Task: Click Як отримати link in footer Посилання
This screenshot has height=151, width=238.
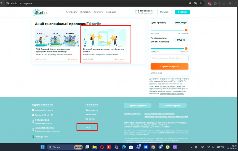Action: (91, 110)
